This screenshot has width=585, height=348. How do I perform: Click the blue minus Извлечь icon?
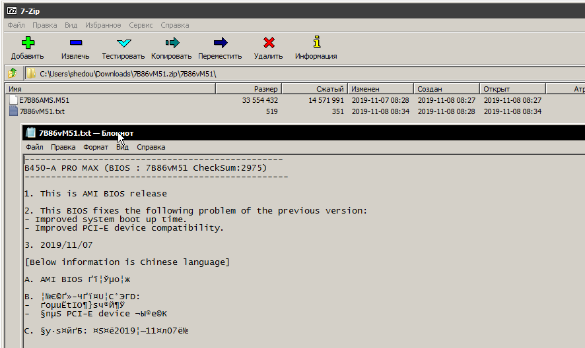pyautogui.click(x=76, y=43)
